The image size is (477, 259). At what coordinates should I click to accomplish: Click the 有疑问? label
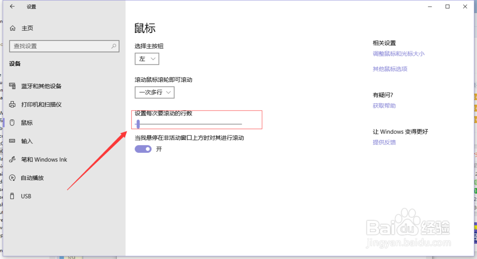tap(383, 95)
